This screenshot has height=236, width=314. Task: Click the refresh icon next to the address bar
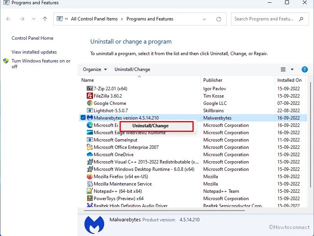coord(219,19)
